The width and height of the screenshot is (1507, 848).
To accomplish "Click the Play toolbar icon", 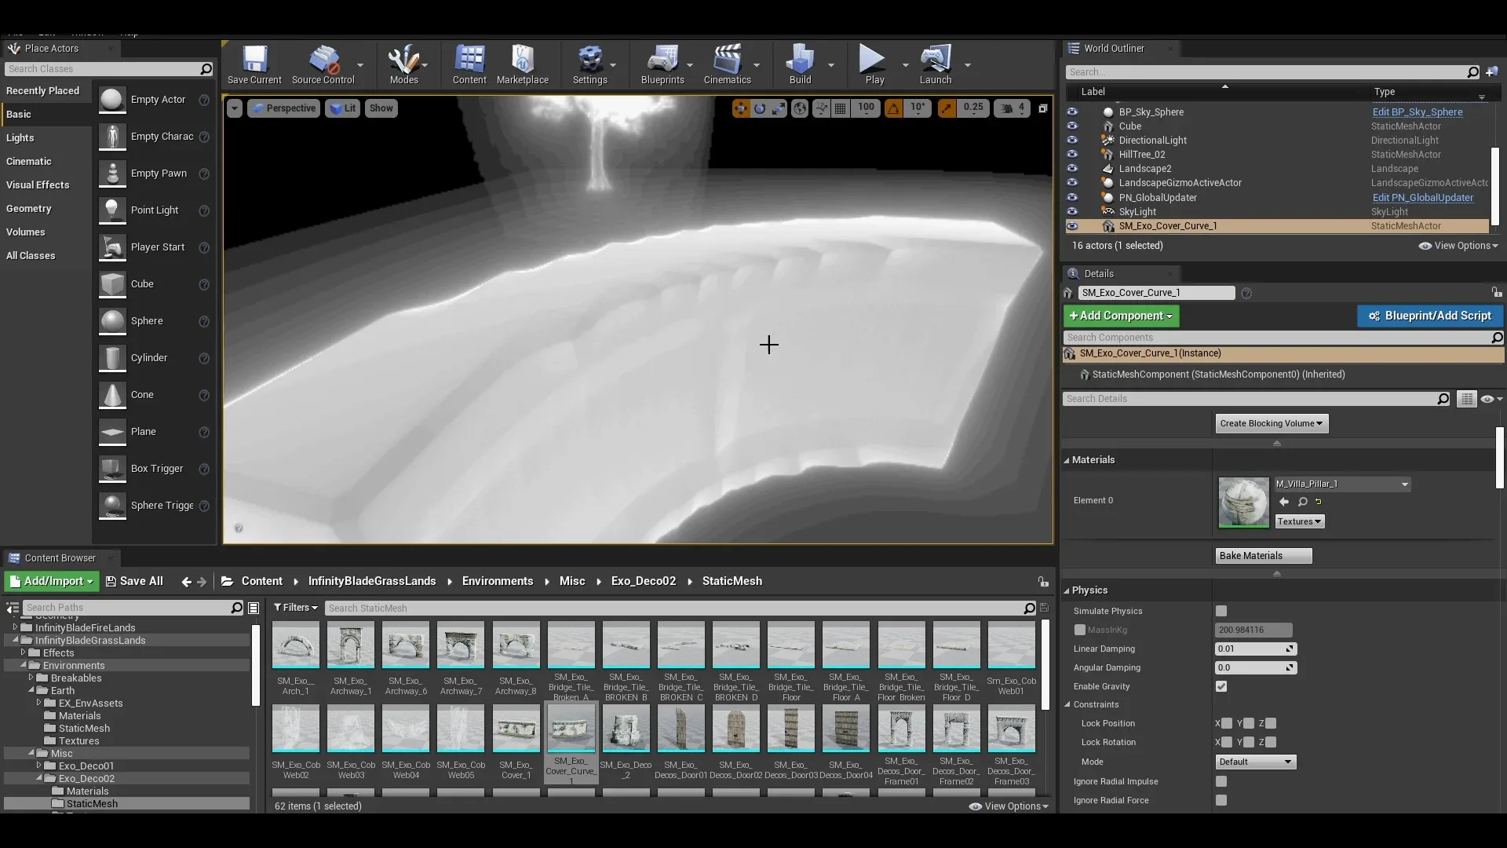I will pos(874,65).
